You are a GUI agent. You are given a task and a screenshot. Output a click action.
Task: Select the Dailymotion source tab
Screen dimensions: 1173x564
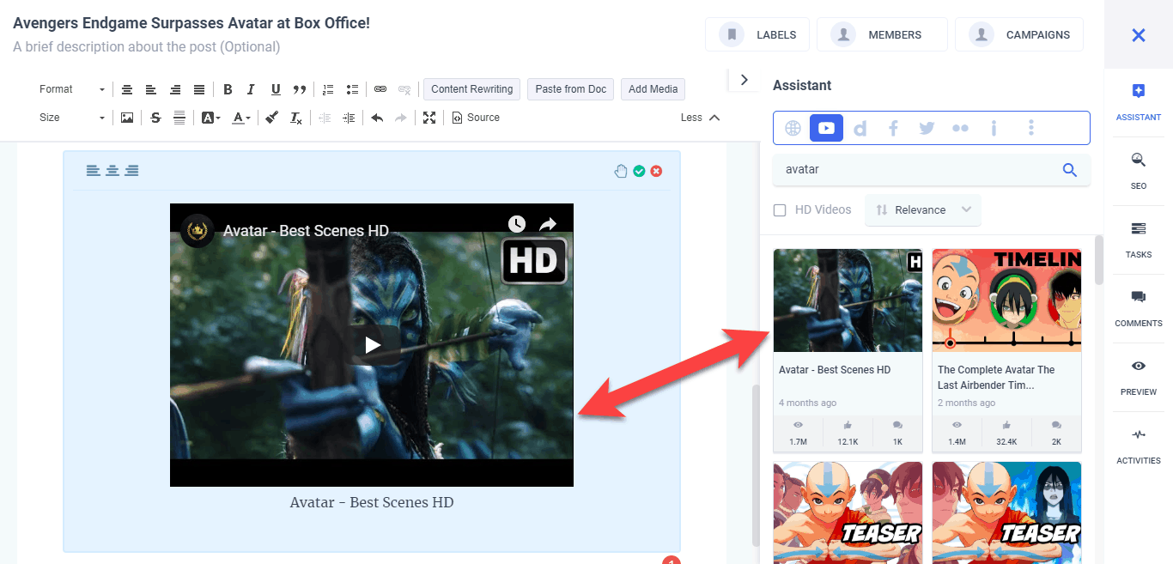point(860,128)
